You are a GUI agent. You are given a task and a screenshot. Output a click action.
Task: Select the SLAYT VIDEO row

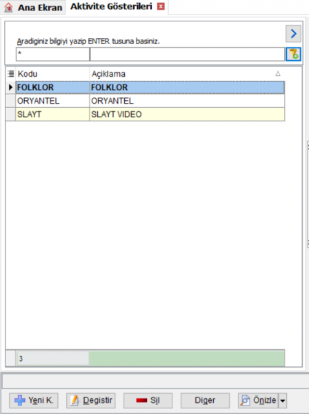click(150, 114)
